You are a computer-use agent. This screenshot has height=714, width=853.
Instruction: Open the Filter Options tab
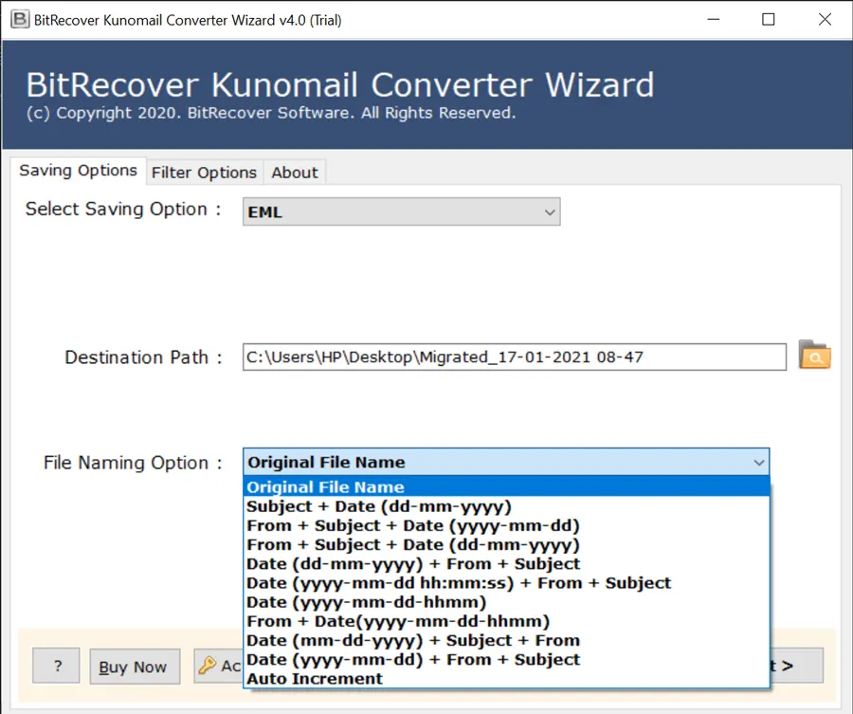[204, 173]
